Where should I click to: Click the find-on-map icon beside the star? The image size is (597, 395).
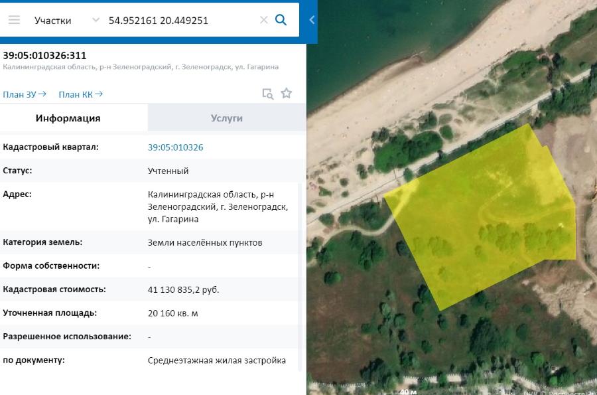click(x=267, y=94)
